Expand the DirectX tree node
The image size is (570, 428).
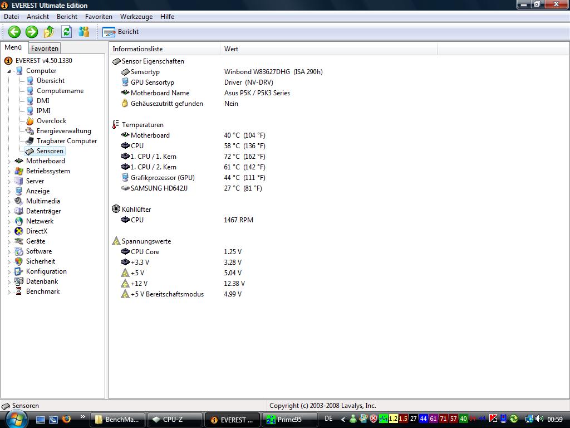click(x=9, y=231)
